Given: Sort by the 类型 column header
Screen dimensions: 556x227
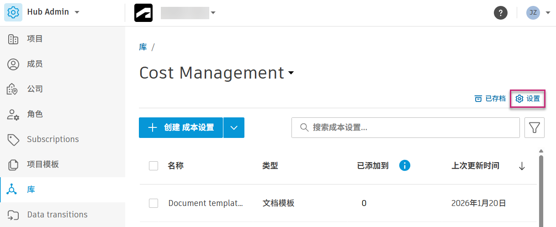Looking at the screenshot, I should tap(270, 166).
